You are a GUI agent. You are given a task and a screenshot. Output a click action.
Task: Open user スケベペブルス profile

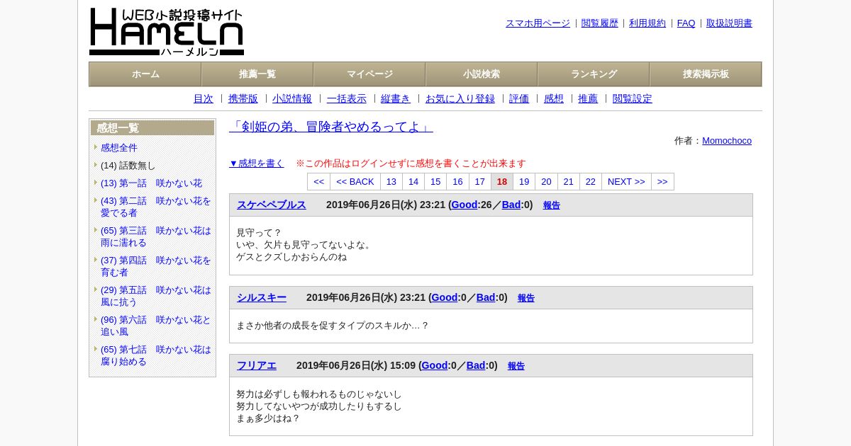272,205
